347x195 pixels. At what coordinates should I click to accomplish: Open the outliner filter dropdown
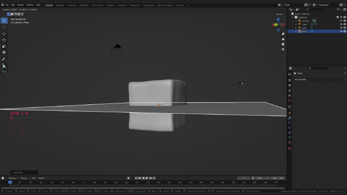339,9
